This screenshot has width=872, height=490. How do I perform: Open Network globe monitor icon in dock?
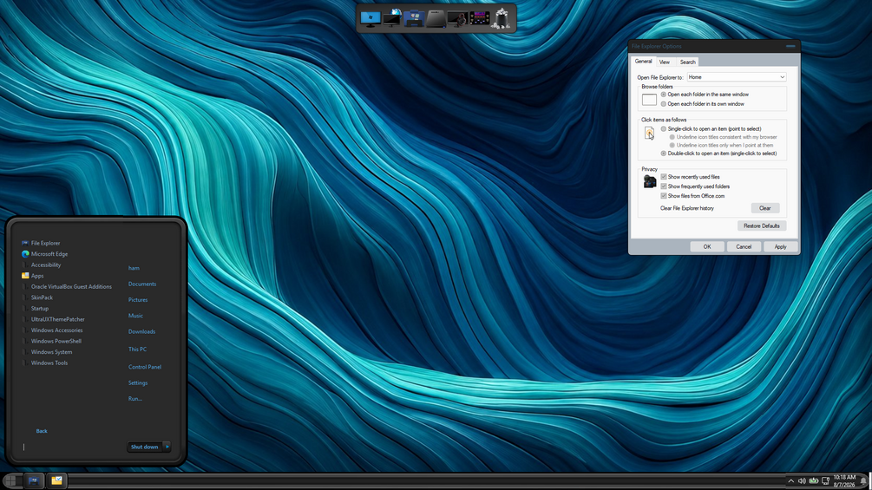[x=392, y=17]
